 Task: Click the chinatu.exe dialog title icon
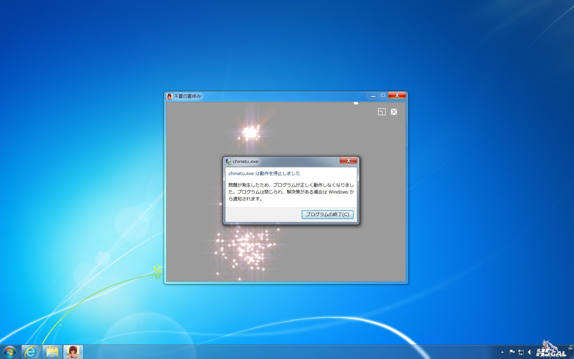(228, 162)
